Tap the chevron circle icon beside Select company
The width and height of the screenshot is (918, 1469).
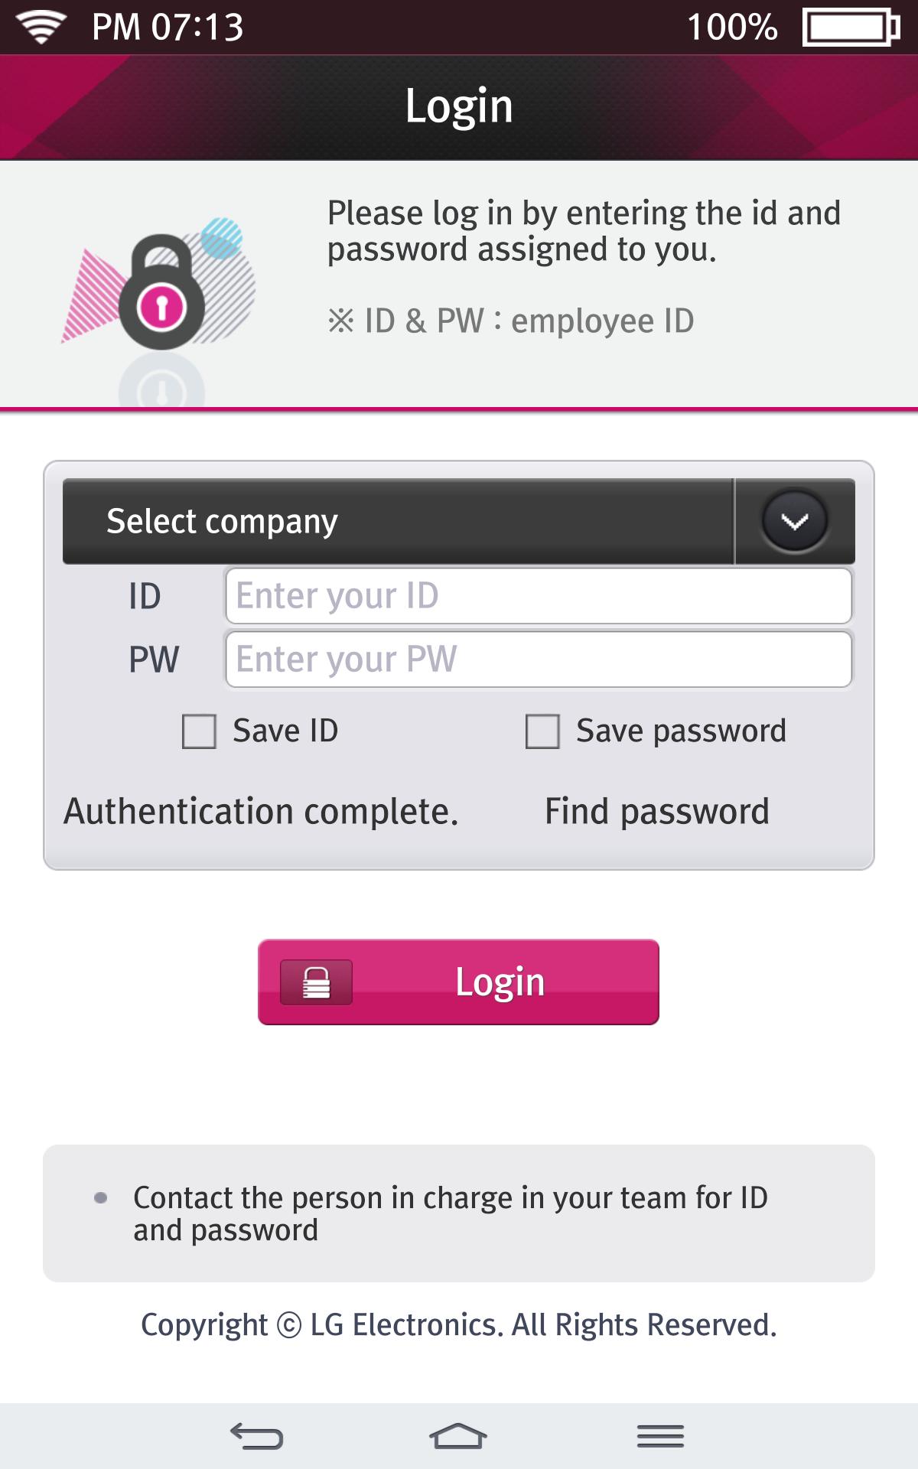[795, 522]
